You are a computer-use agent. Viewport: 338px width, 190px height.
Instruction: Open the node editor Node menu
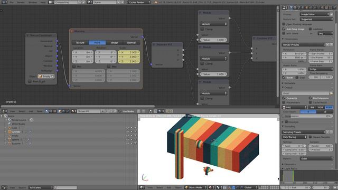[x=40, y=111]
